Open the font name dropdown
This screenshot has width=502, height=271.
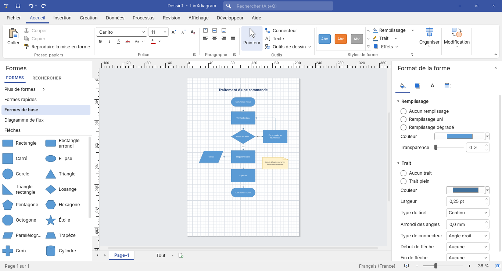point(143,32)
